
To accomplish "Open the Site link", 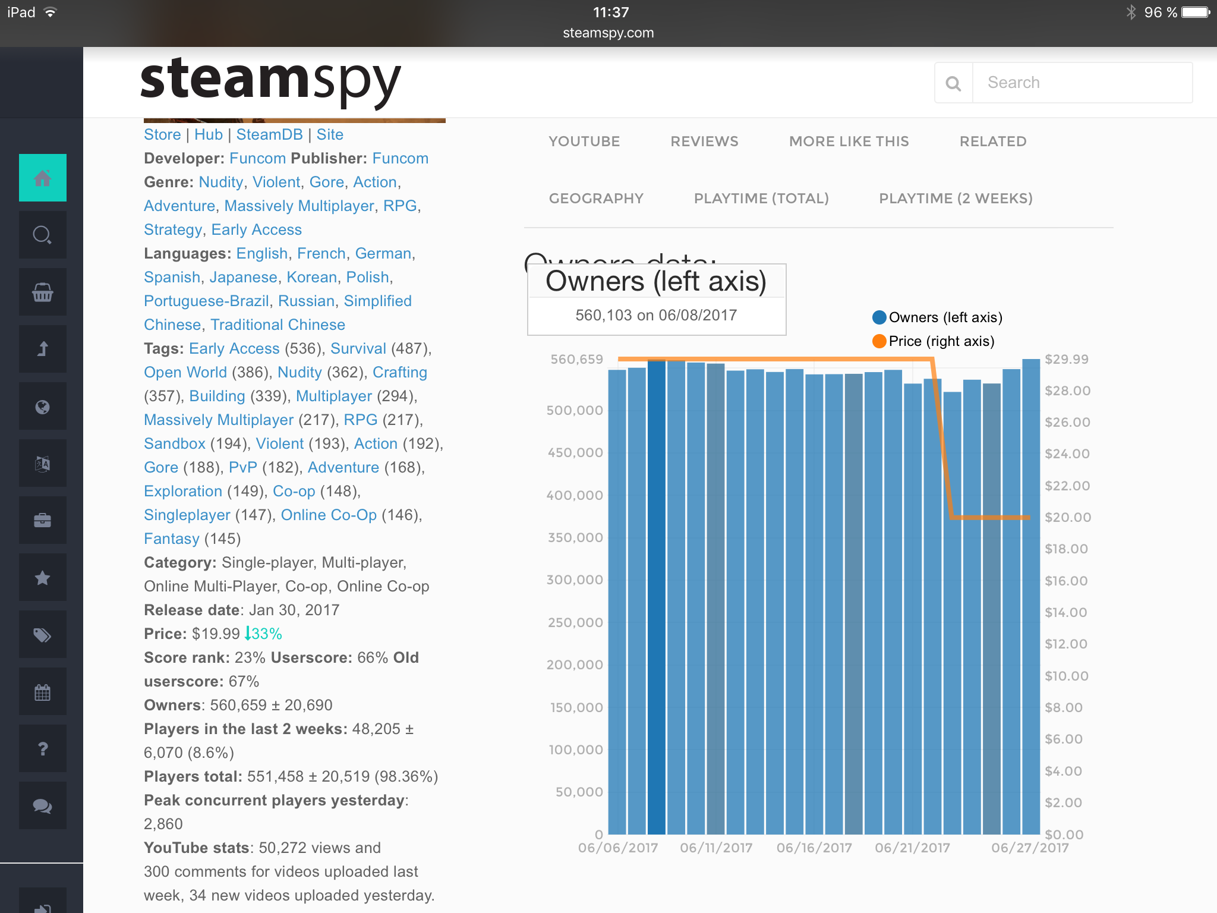I will [330, 134].
